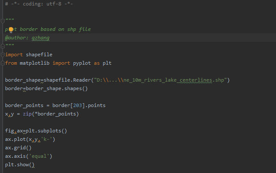This screenshot has width=276, height=173.
Task: Click the index number 203
Action: (x=77, y=105)
